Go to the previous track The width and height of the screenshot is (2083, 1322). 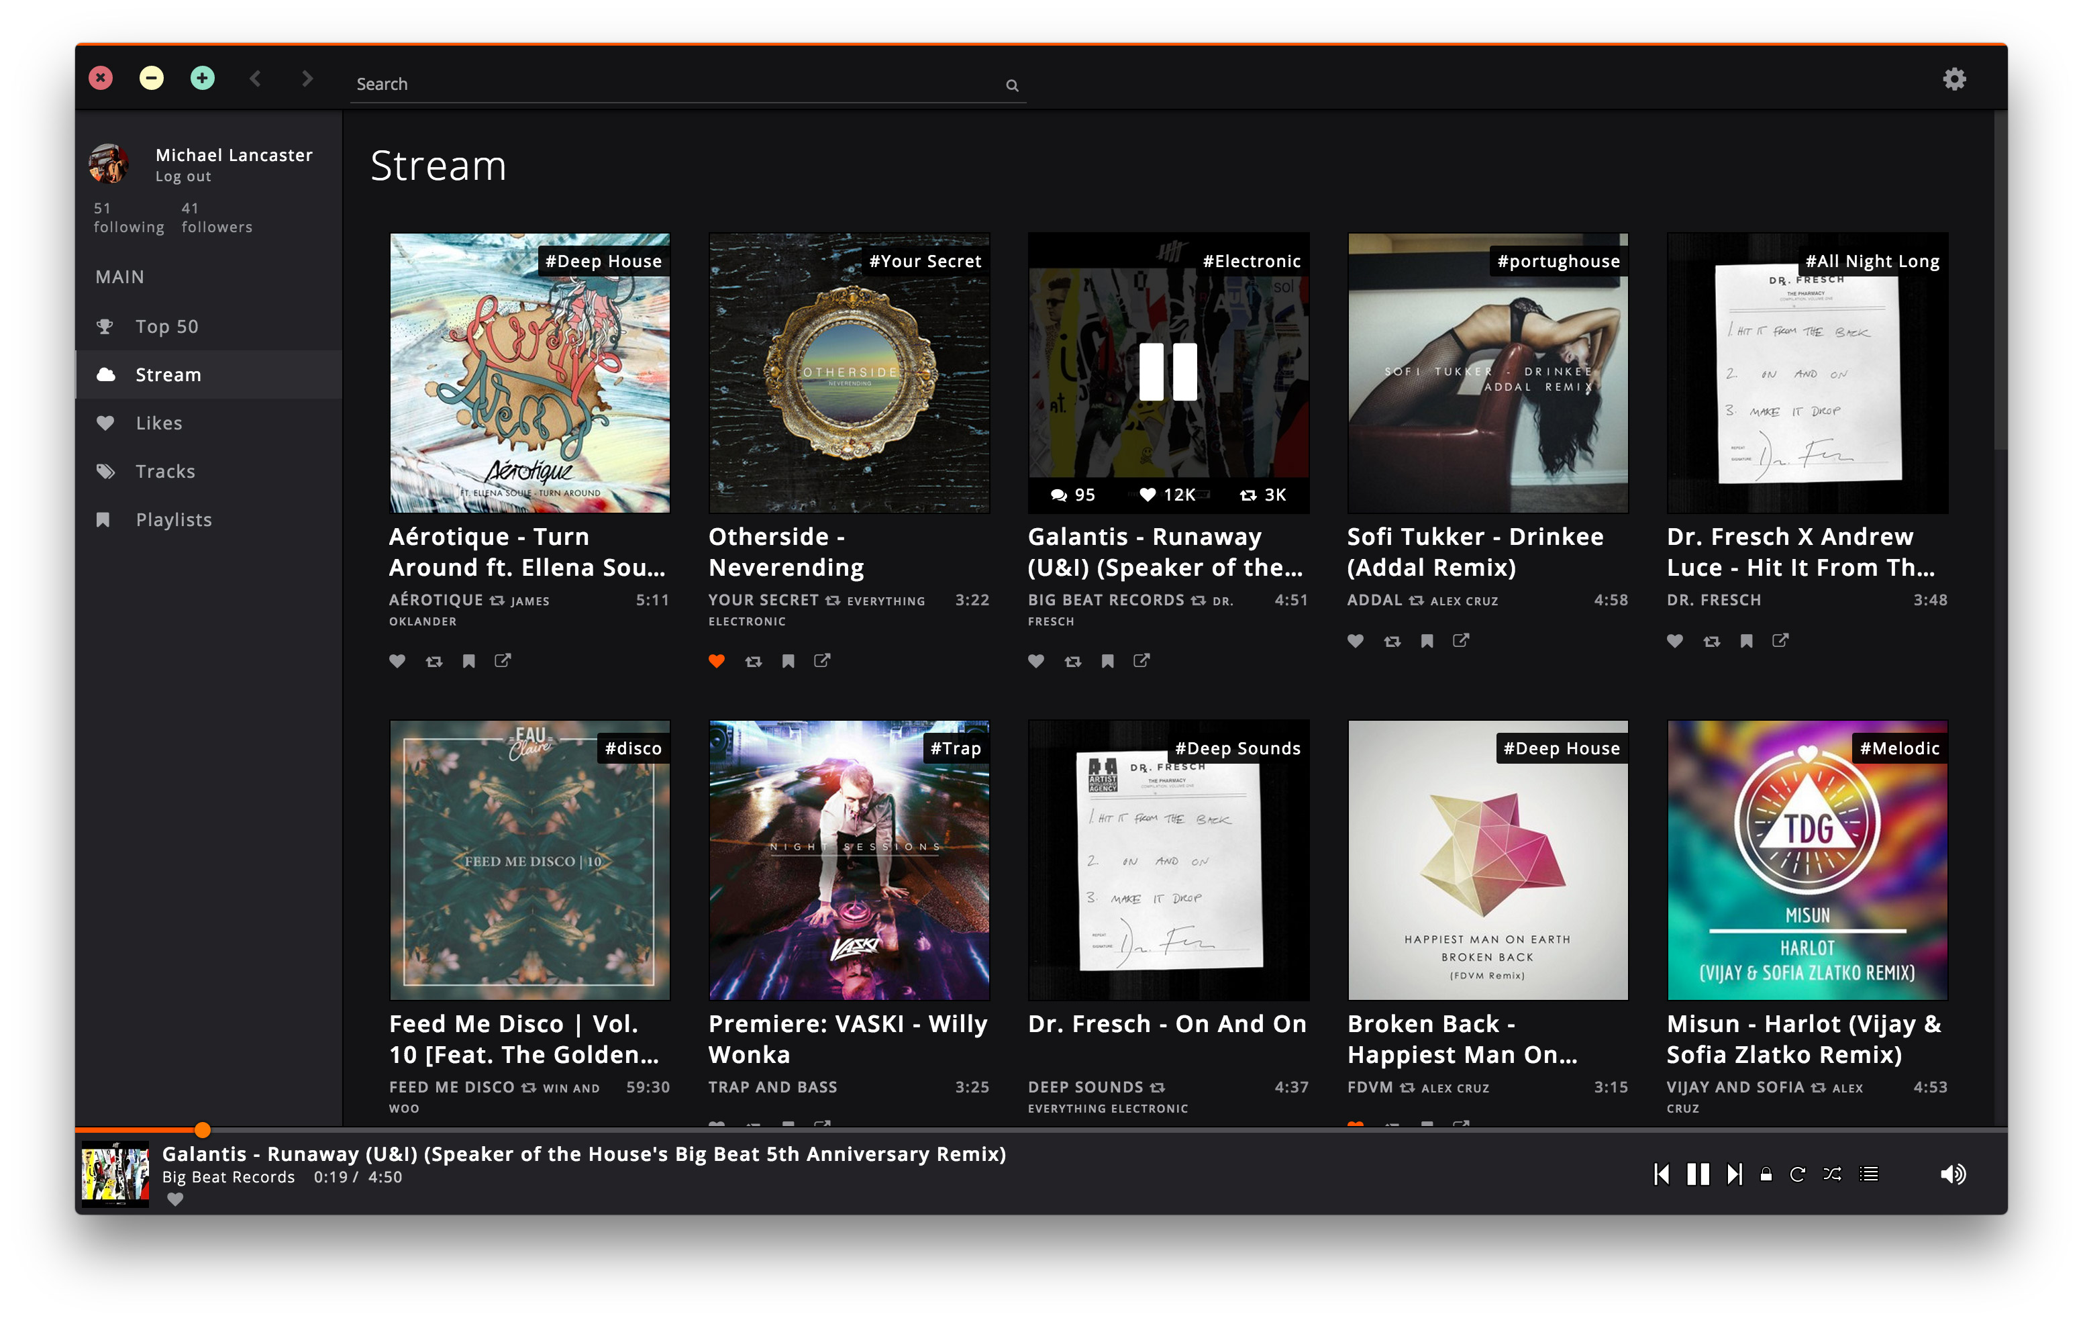[1661, 1174]
